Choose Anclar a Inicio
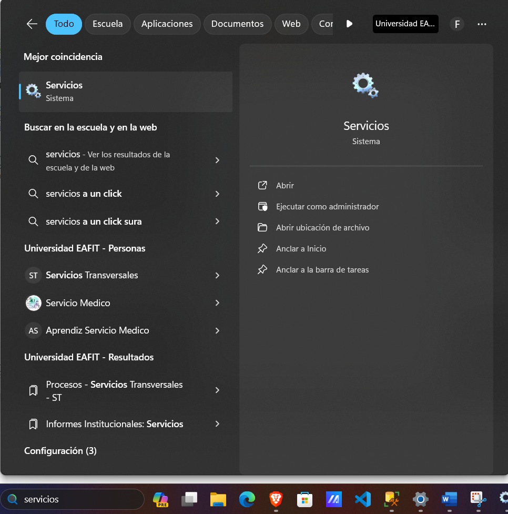The height and width of the screenshot is (514, 508). pyautogui.click(x=301, y=249)
